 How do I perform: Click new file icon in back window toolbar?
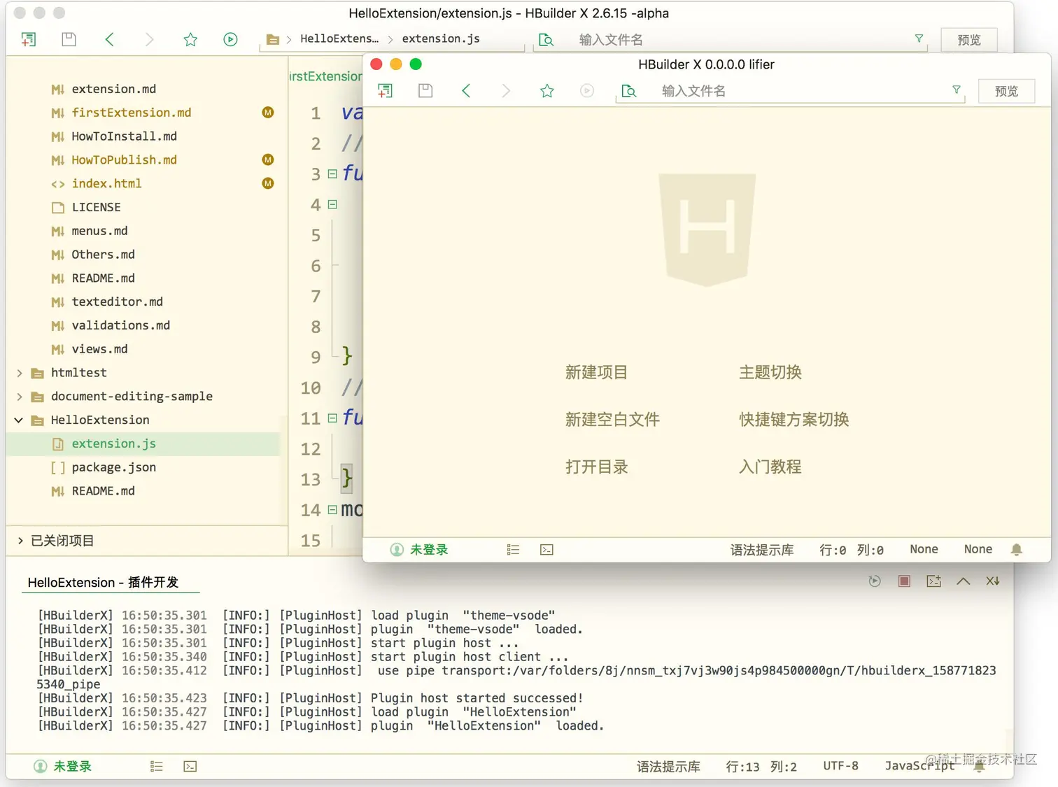pos(29,40)
